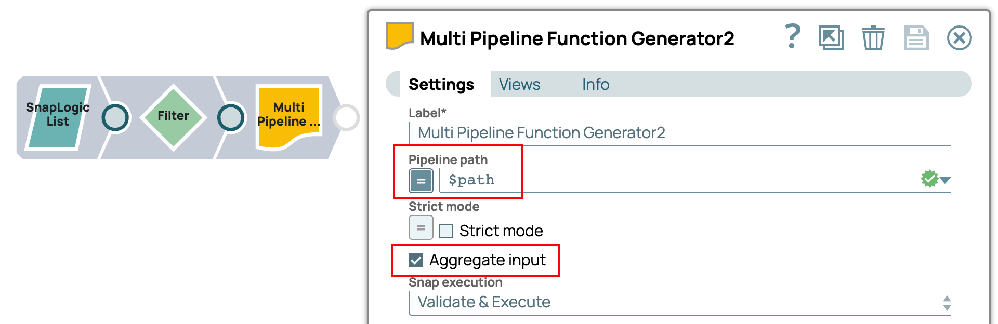The image size is (998, 324).
Task: Click the Multi Pipeline snap output connector
Action: (346, 117)
